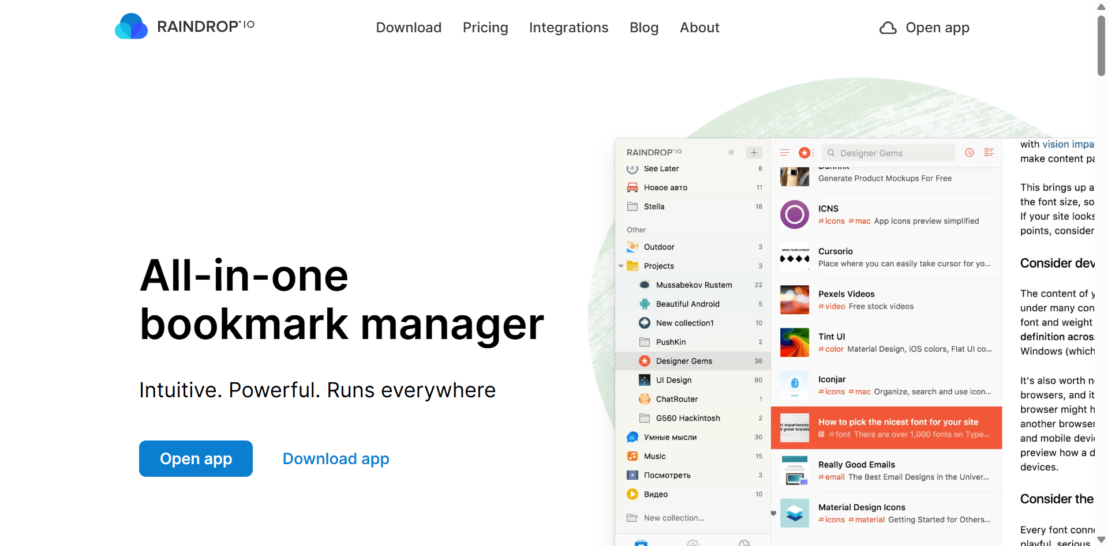This screenshot has width=1108, height=546.
Task: Click the hamburger menu icon in the bookmark toolbar
Action: pyautogui.click(x=785, y=153)
